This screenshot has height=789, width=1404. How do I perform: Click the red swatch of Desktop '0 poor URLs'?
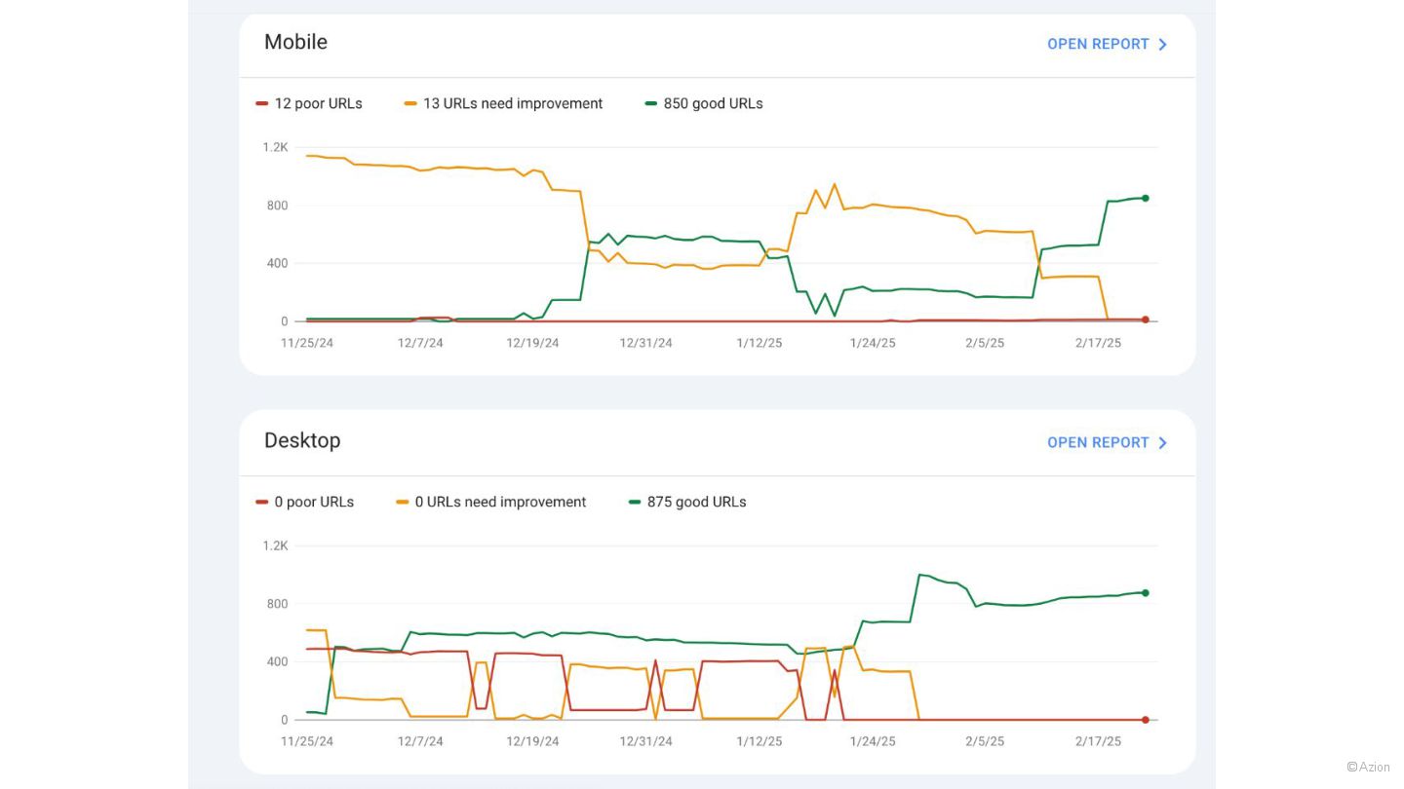pyautogui.click(x=261, y=502)
